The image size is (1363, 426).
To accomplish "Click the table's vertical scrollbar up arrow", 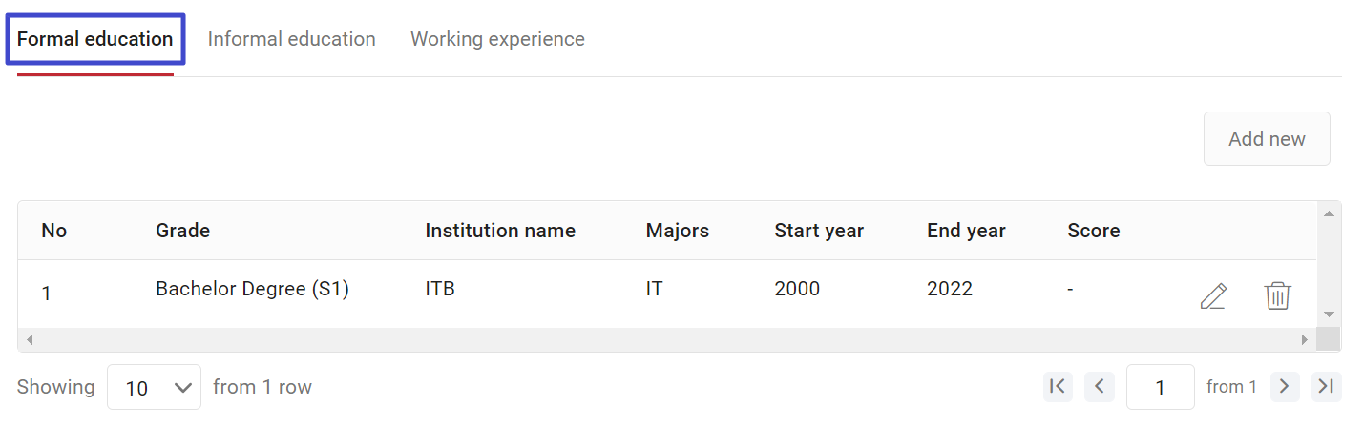I will [x=1328, y=213].
